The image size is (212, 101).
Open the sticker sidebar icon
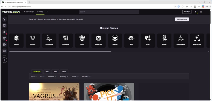[4, 44]
